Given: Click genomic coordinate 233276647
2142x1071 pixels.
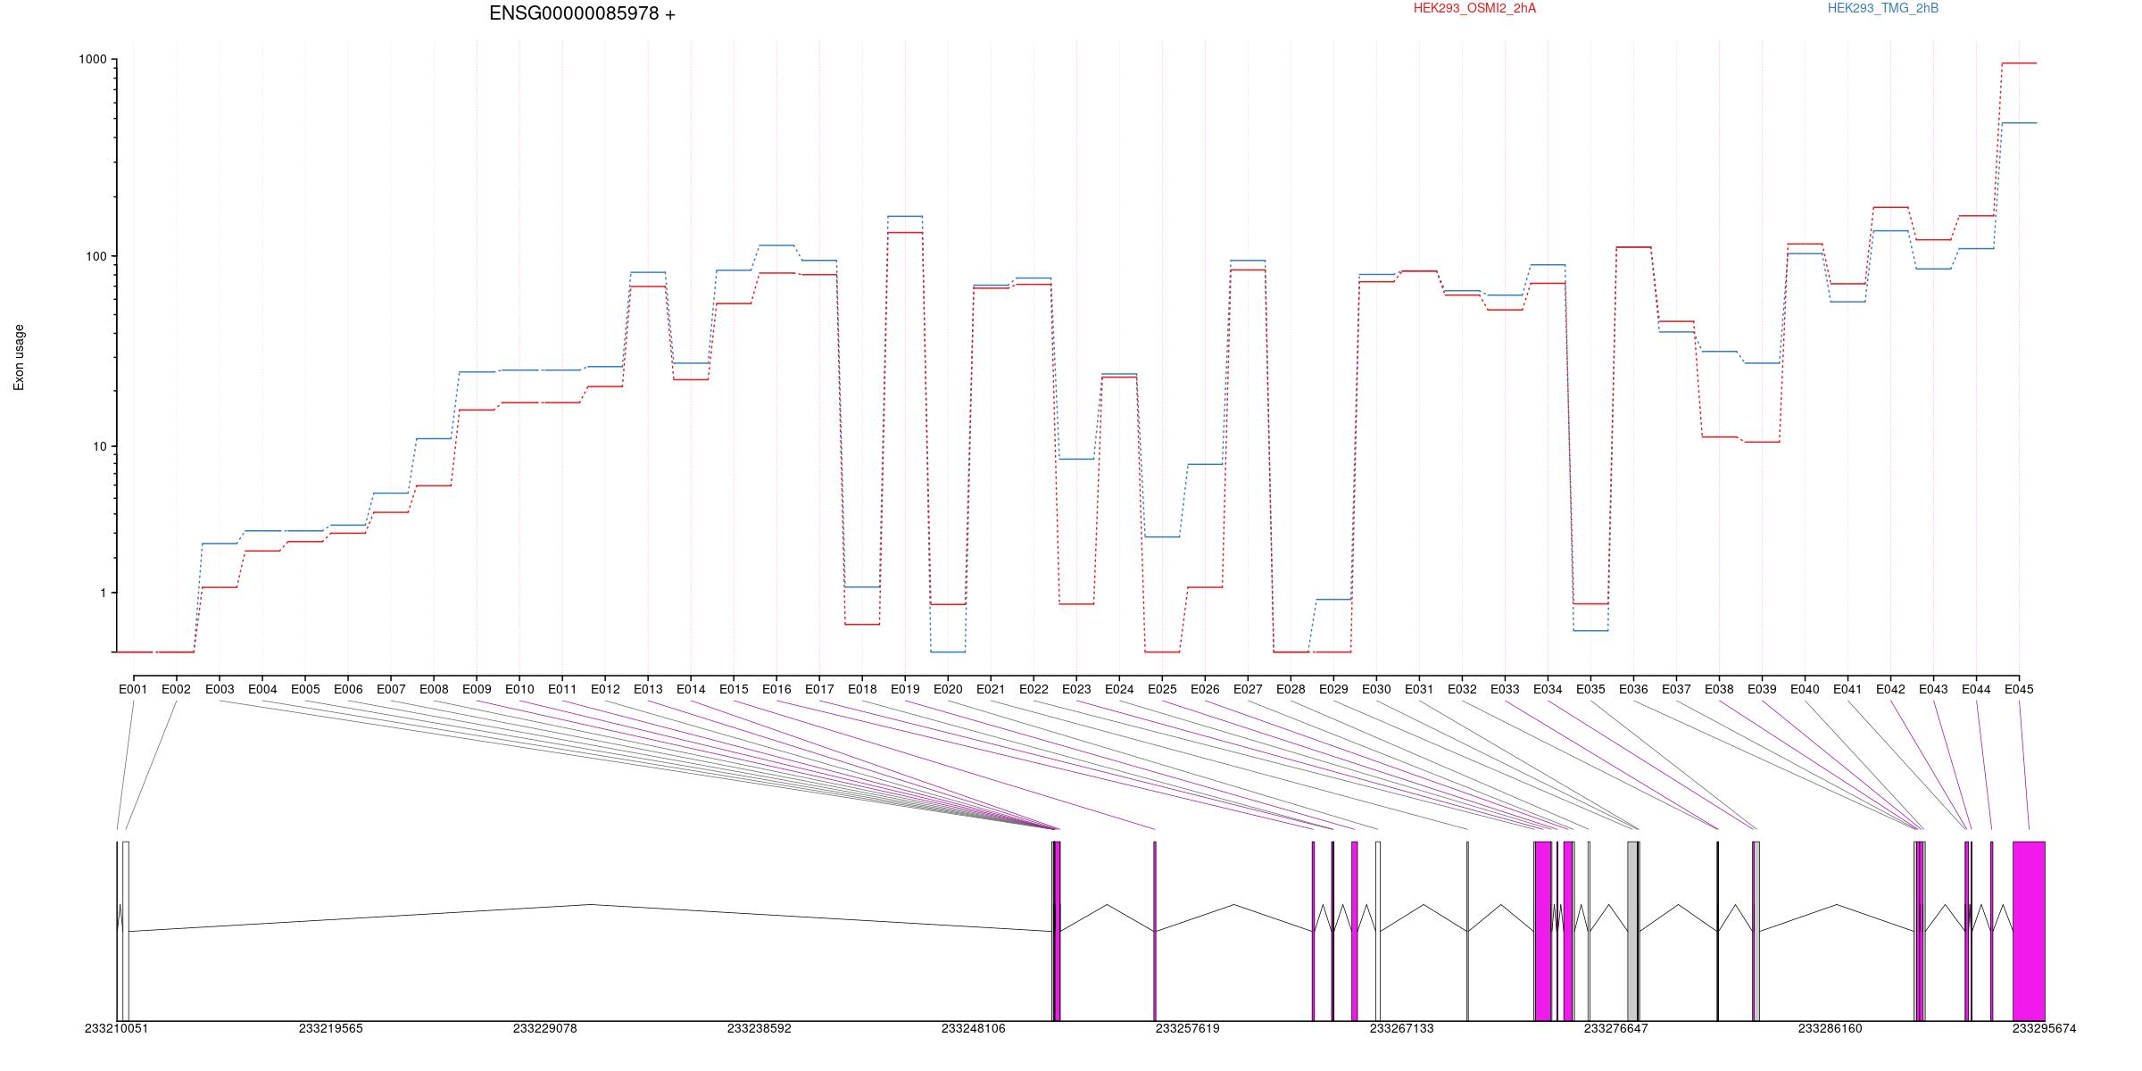Looking at the screenshot, I should tap(1616, 1029).
